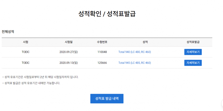This screenshot has width=223, height=111.
Task: Click the 전체성적 section heading
Action: 8,32
